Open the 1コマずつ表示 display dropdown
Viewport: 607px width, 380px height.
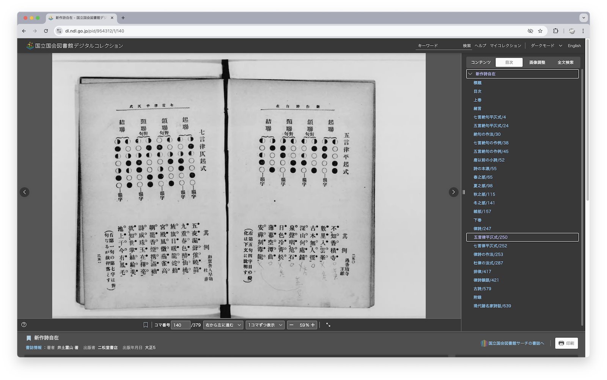coord(265,325)
